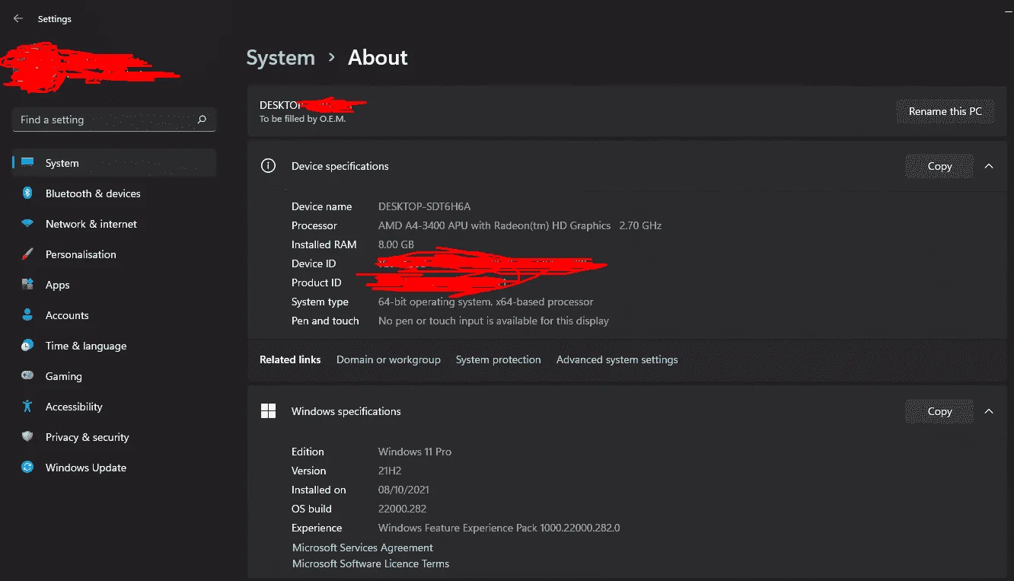
Task: Click the System breadcrumb in the header
Action: point(280,58)
